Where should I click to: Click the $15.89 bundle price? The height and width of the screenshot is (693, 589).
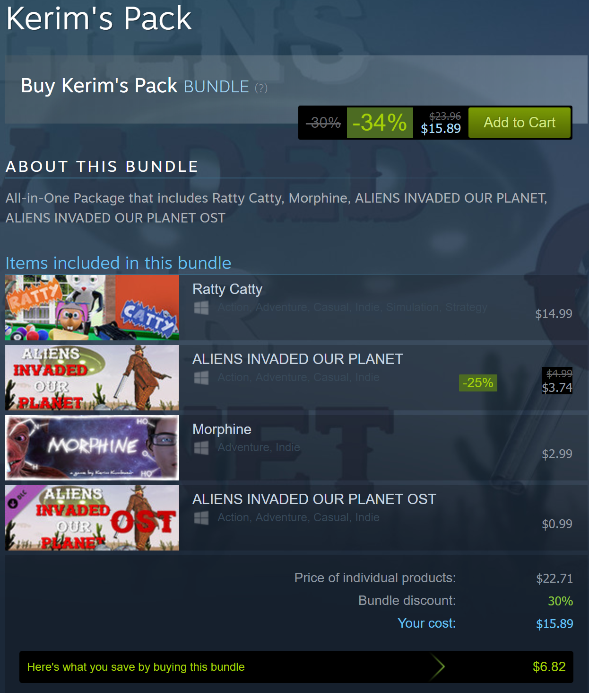tap(441, 129)
